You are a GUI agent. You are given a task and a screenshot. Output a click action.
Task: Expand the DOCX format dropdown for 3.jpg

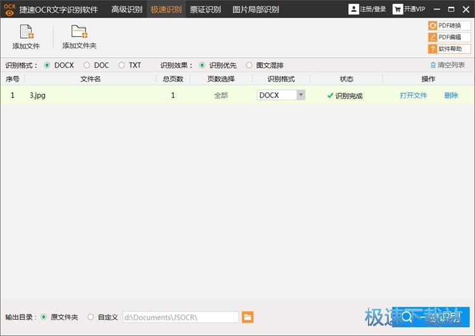301,96
